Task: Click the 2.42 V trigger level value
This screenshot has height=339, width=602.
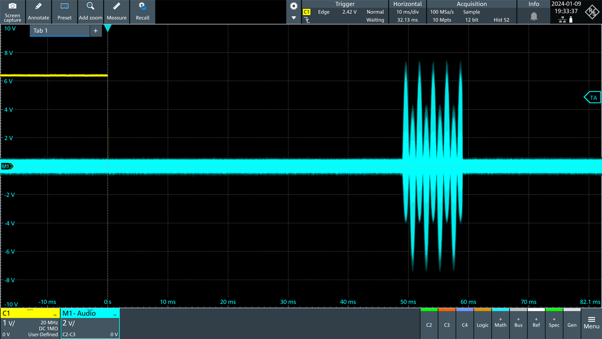Action: 349,12
